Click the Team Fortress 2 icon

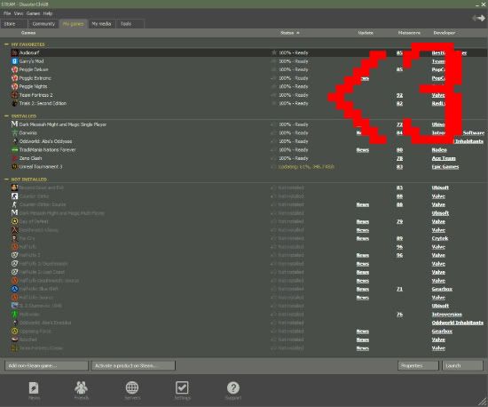tap(14, 95)
